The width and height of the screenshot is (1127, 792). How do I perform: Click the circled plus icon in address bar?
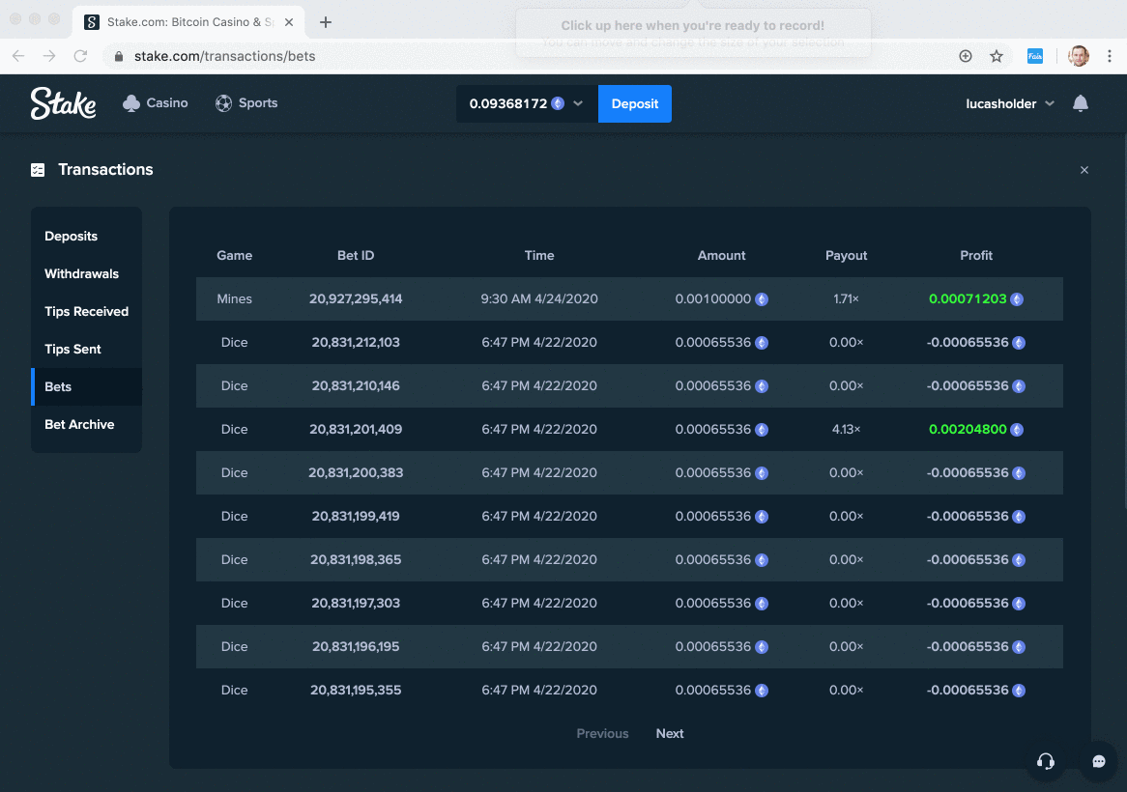pyautogui.click(x=966, y=56)
